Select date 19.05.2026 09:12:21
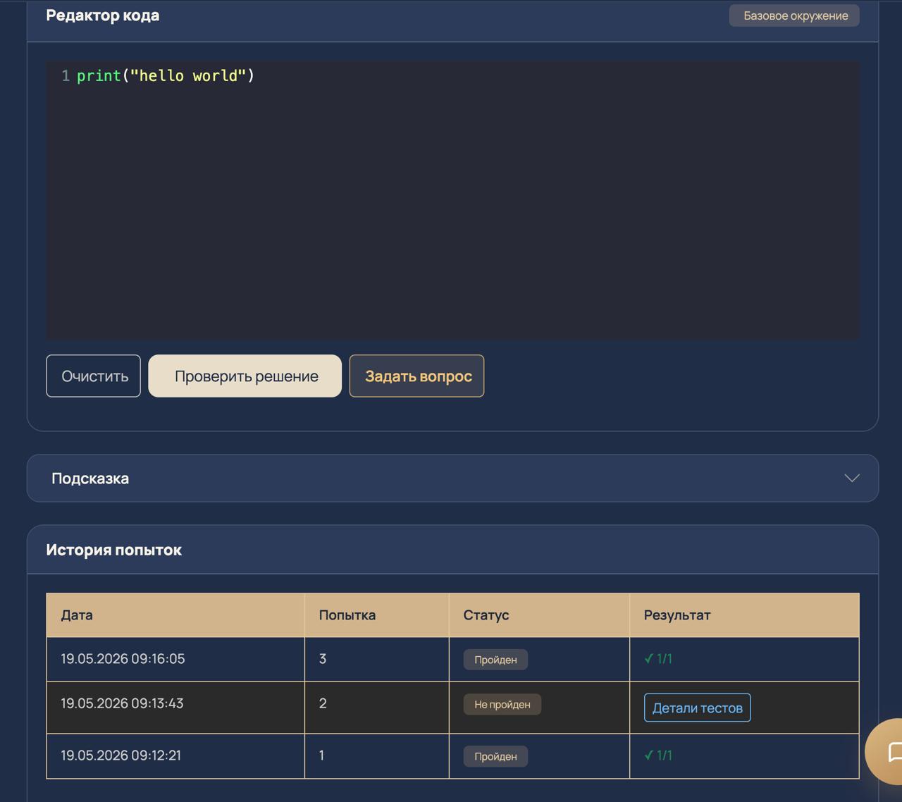The width and height of the screenshot is (902, 802). point(121,755)
